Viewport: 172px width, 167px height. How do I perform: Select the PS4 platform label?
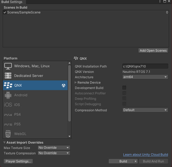pyautogui.click(x=17, y=115)
